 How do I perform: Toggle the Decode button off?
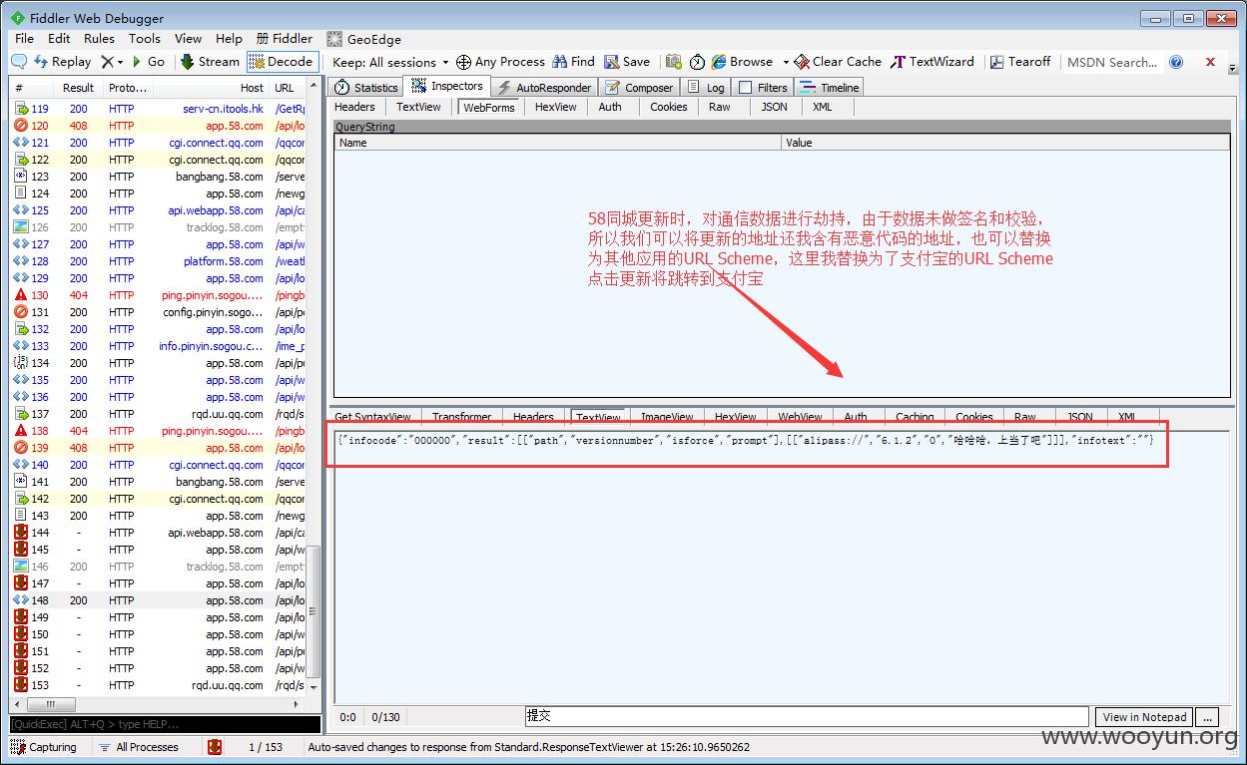pyautogui.click(x=282, y=62)
